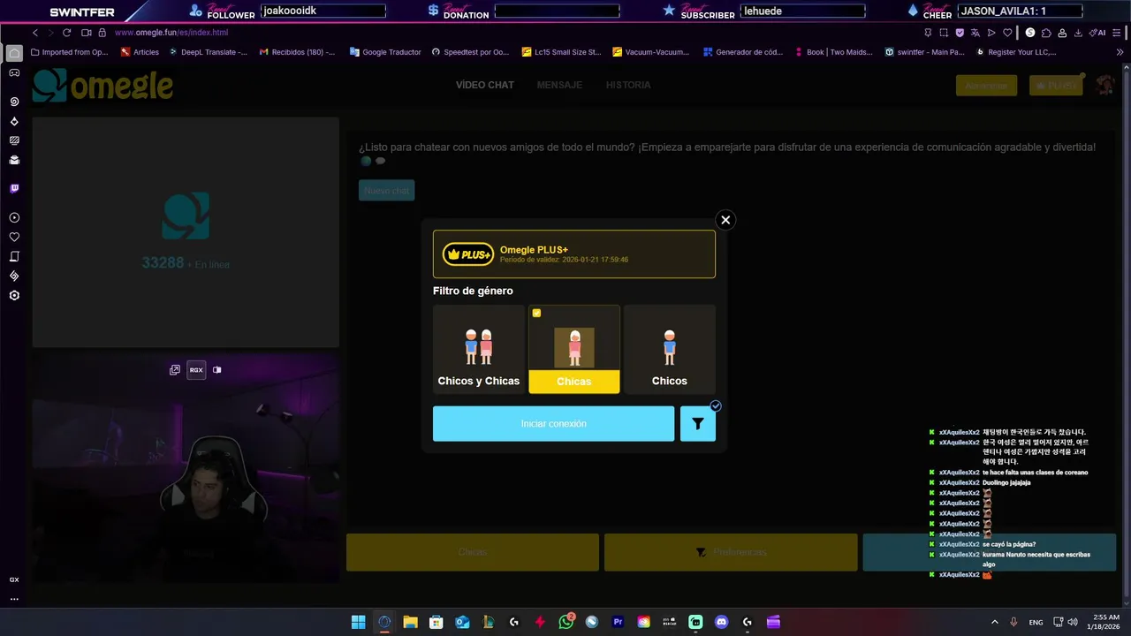Open the downloads icon in toolbar
This screenshot has width=1131, height=636.
tap(1078, 33)
